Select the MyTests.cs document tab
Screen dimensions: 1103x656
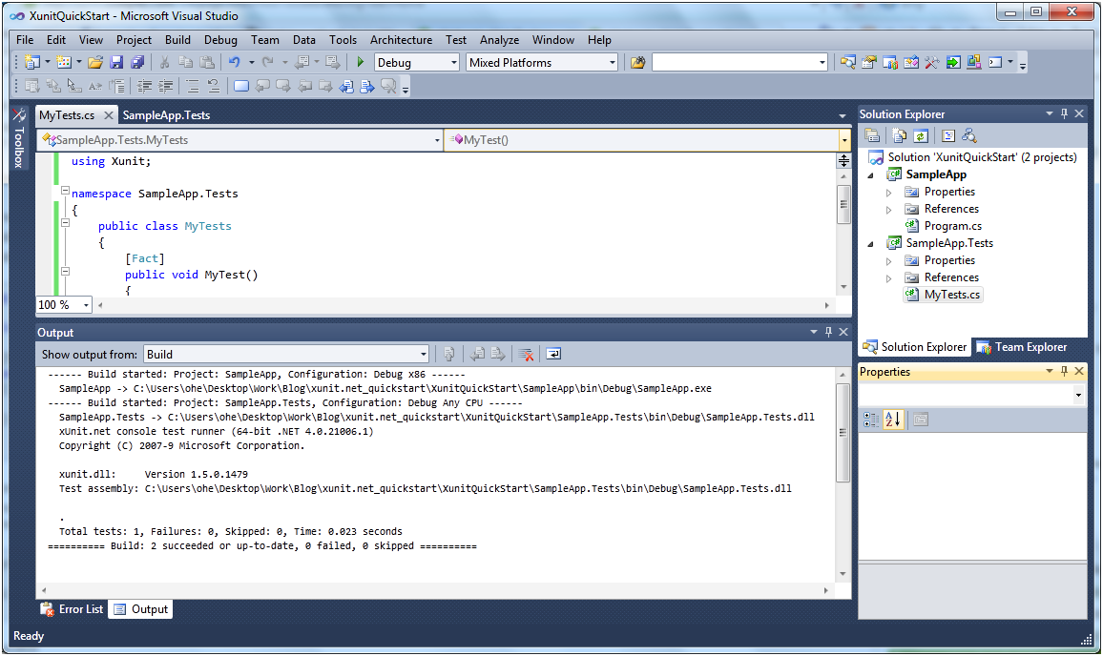67,115
